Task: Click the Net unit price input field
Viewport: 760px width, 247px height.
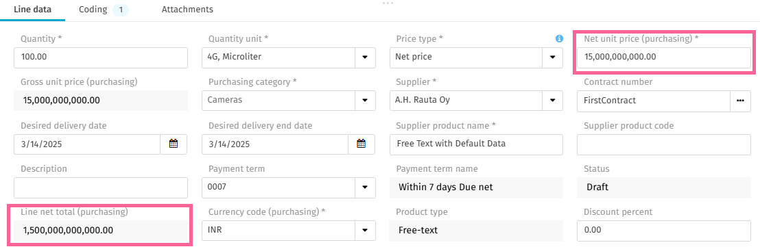Action: [663, 57]
